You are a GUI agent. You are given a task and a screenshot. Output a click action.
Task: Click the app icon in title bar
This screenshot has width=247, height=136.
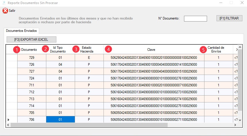[4, 3]
